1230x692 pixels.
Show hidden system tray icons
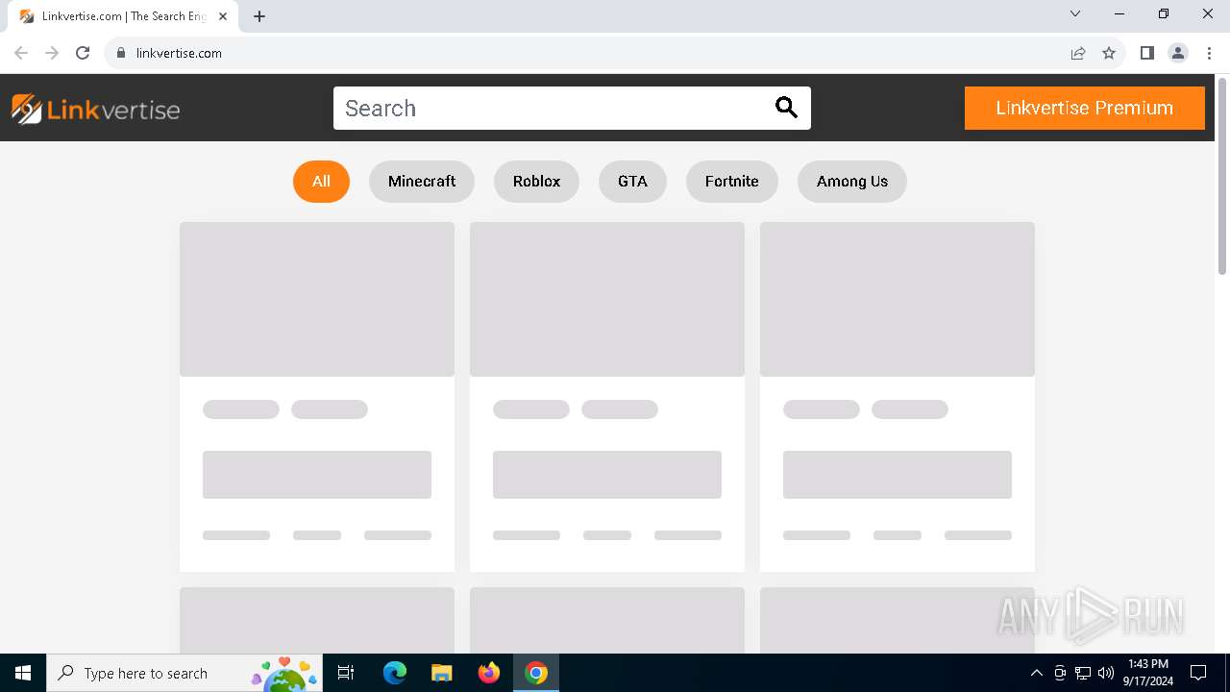click(1036, 673)
